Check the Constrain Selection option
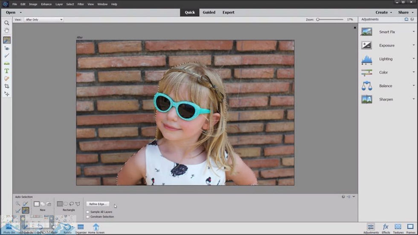Viewport: 418px width, 235px height. coord(88,217)
